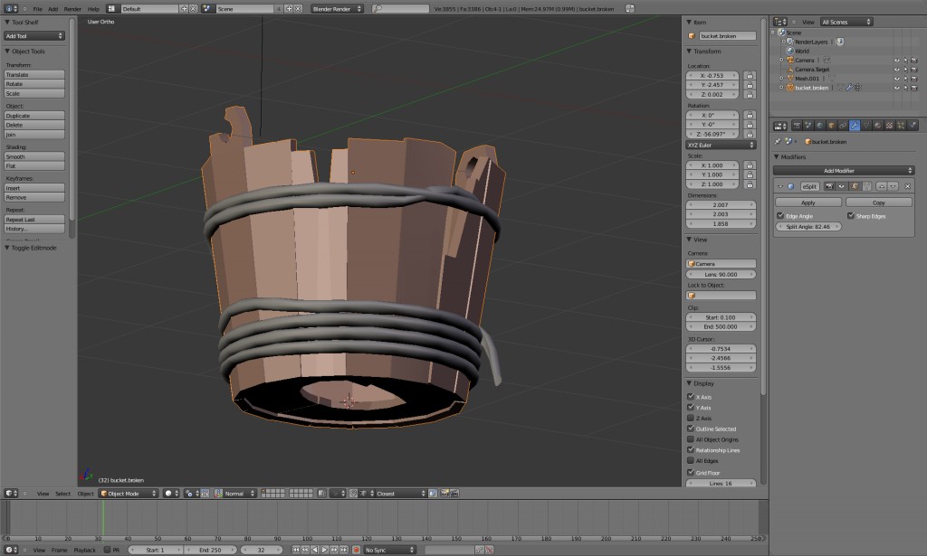
Task: Disable the Sharp Edges checkbox
Action: click(849, 216)
